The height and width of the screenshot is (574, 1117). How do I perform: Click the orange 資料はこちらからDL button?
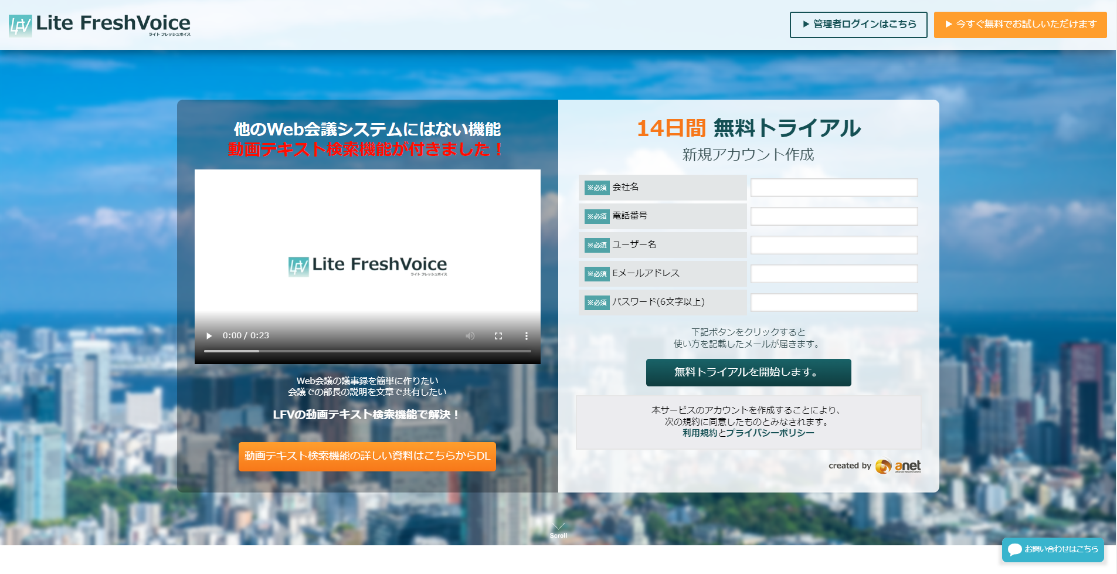[367, 456]
